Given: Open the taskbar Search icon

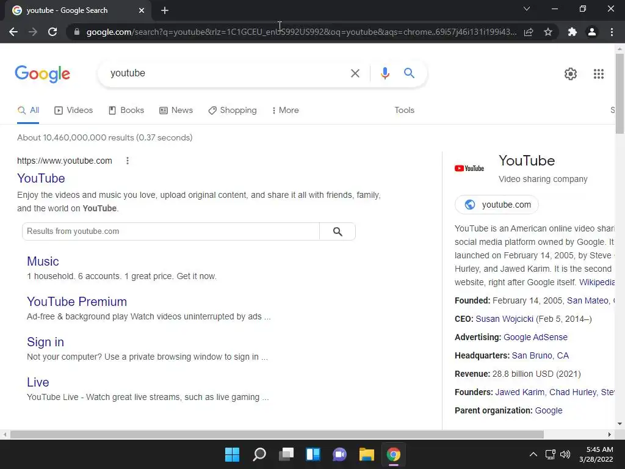Looking at the screenshot, I should [259, 454].
